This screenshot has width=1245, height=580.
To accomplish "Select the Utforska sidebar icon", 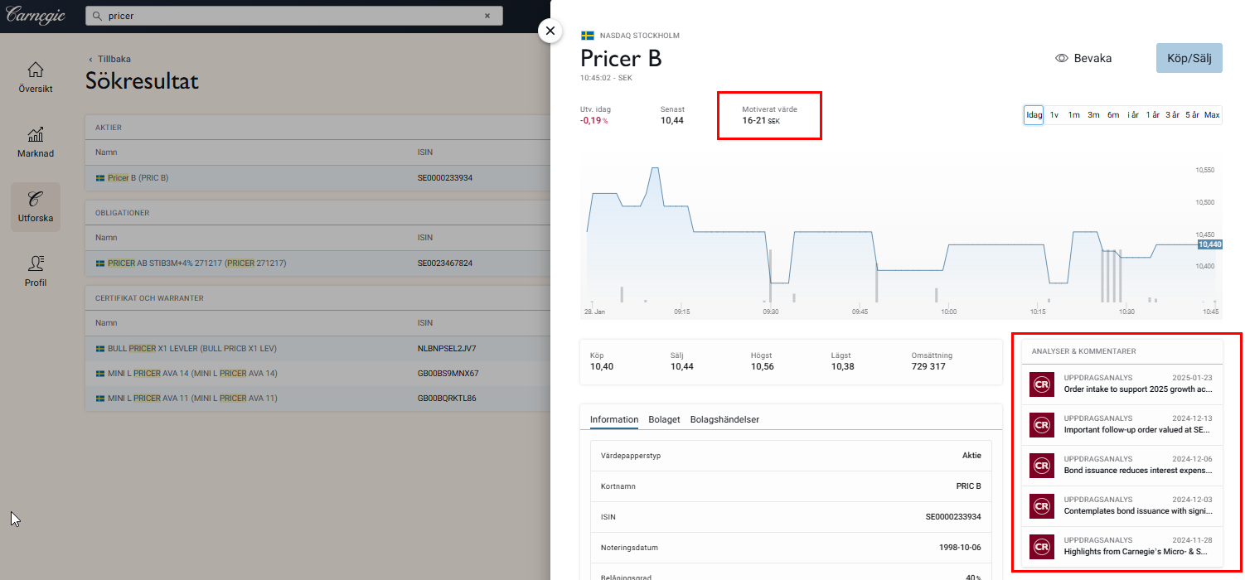I will coord(36,199).
